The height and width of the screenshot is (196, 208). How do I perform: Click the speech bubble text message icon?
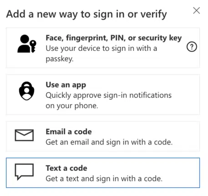(x=24, y=172)
